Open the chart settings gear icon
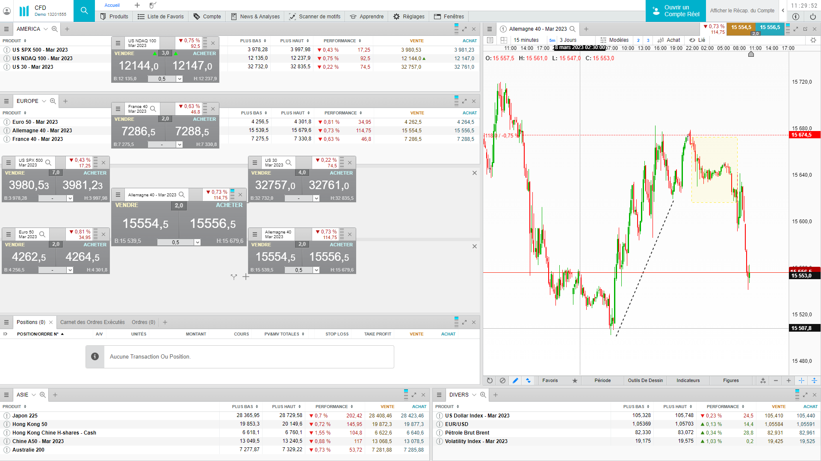821x461 pixels. pyautogui.click(x=813, y=40)
